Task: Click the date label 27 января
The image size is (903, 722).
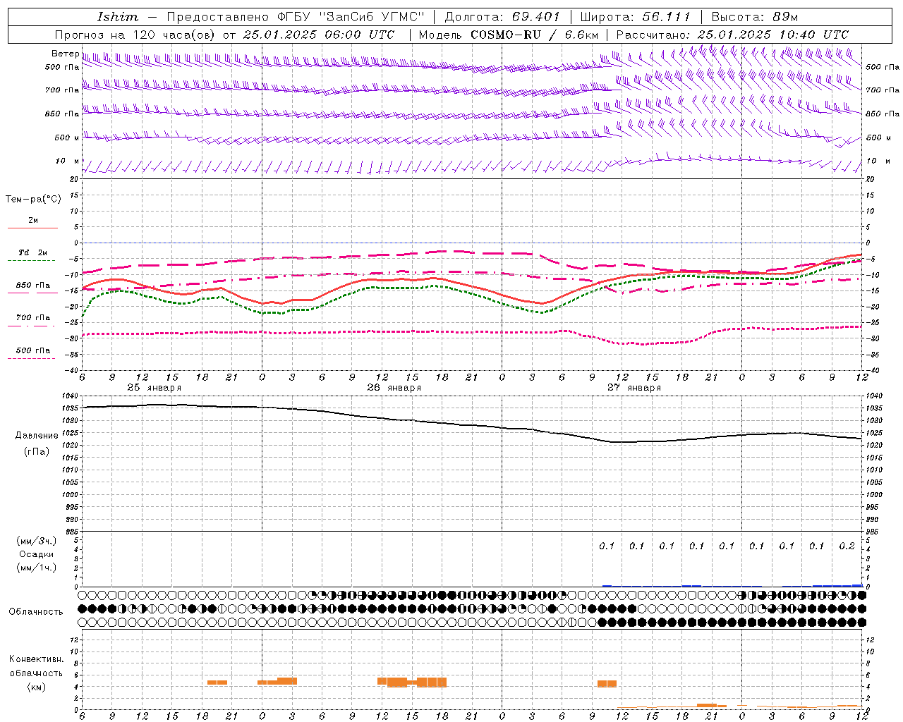Action: point(634,388)
